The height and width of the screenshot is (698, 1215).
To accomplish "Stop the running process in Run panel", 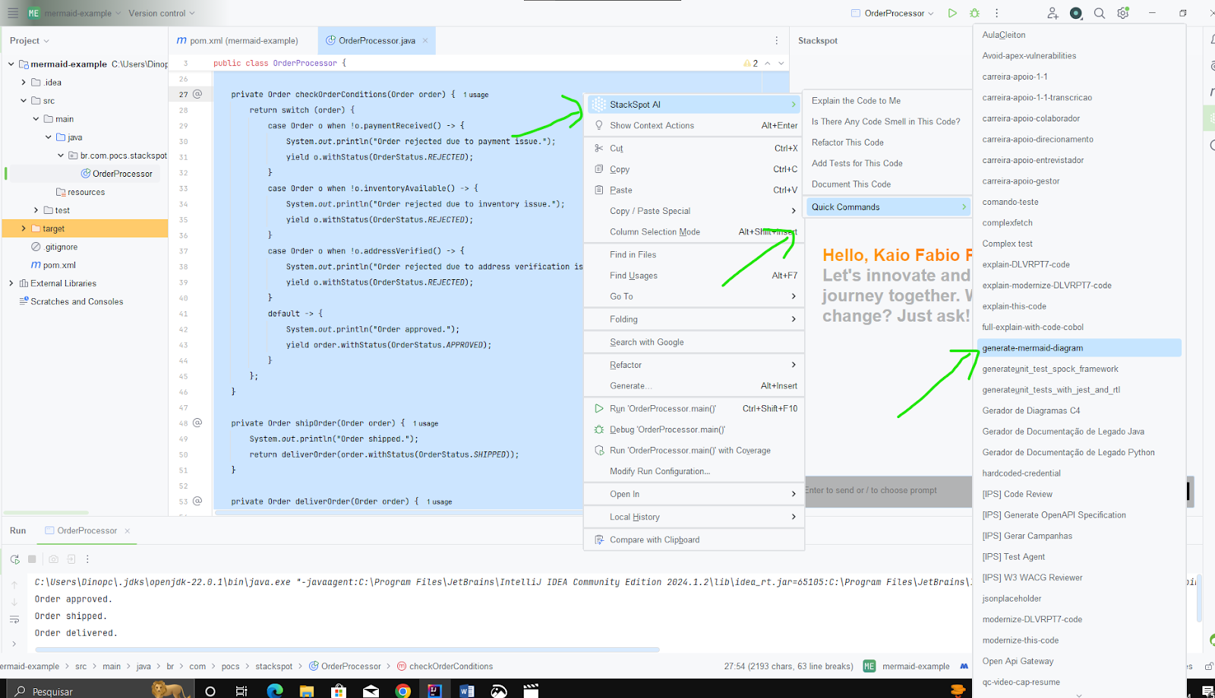I will click(32, 559).
